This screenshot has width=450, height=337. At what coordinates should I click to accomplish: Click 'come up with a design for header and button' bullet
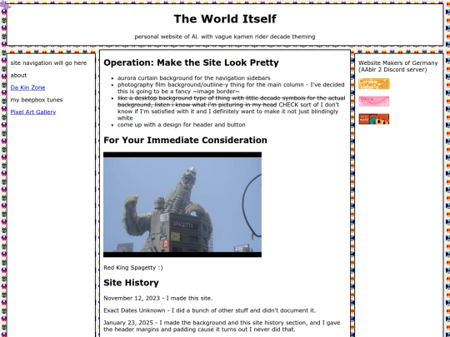point(182,125)
